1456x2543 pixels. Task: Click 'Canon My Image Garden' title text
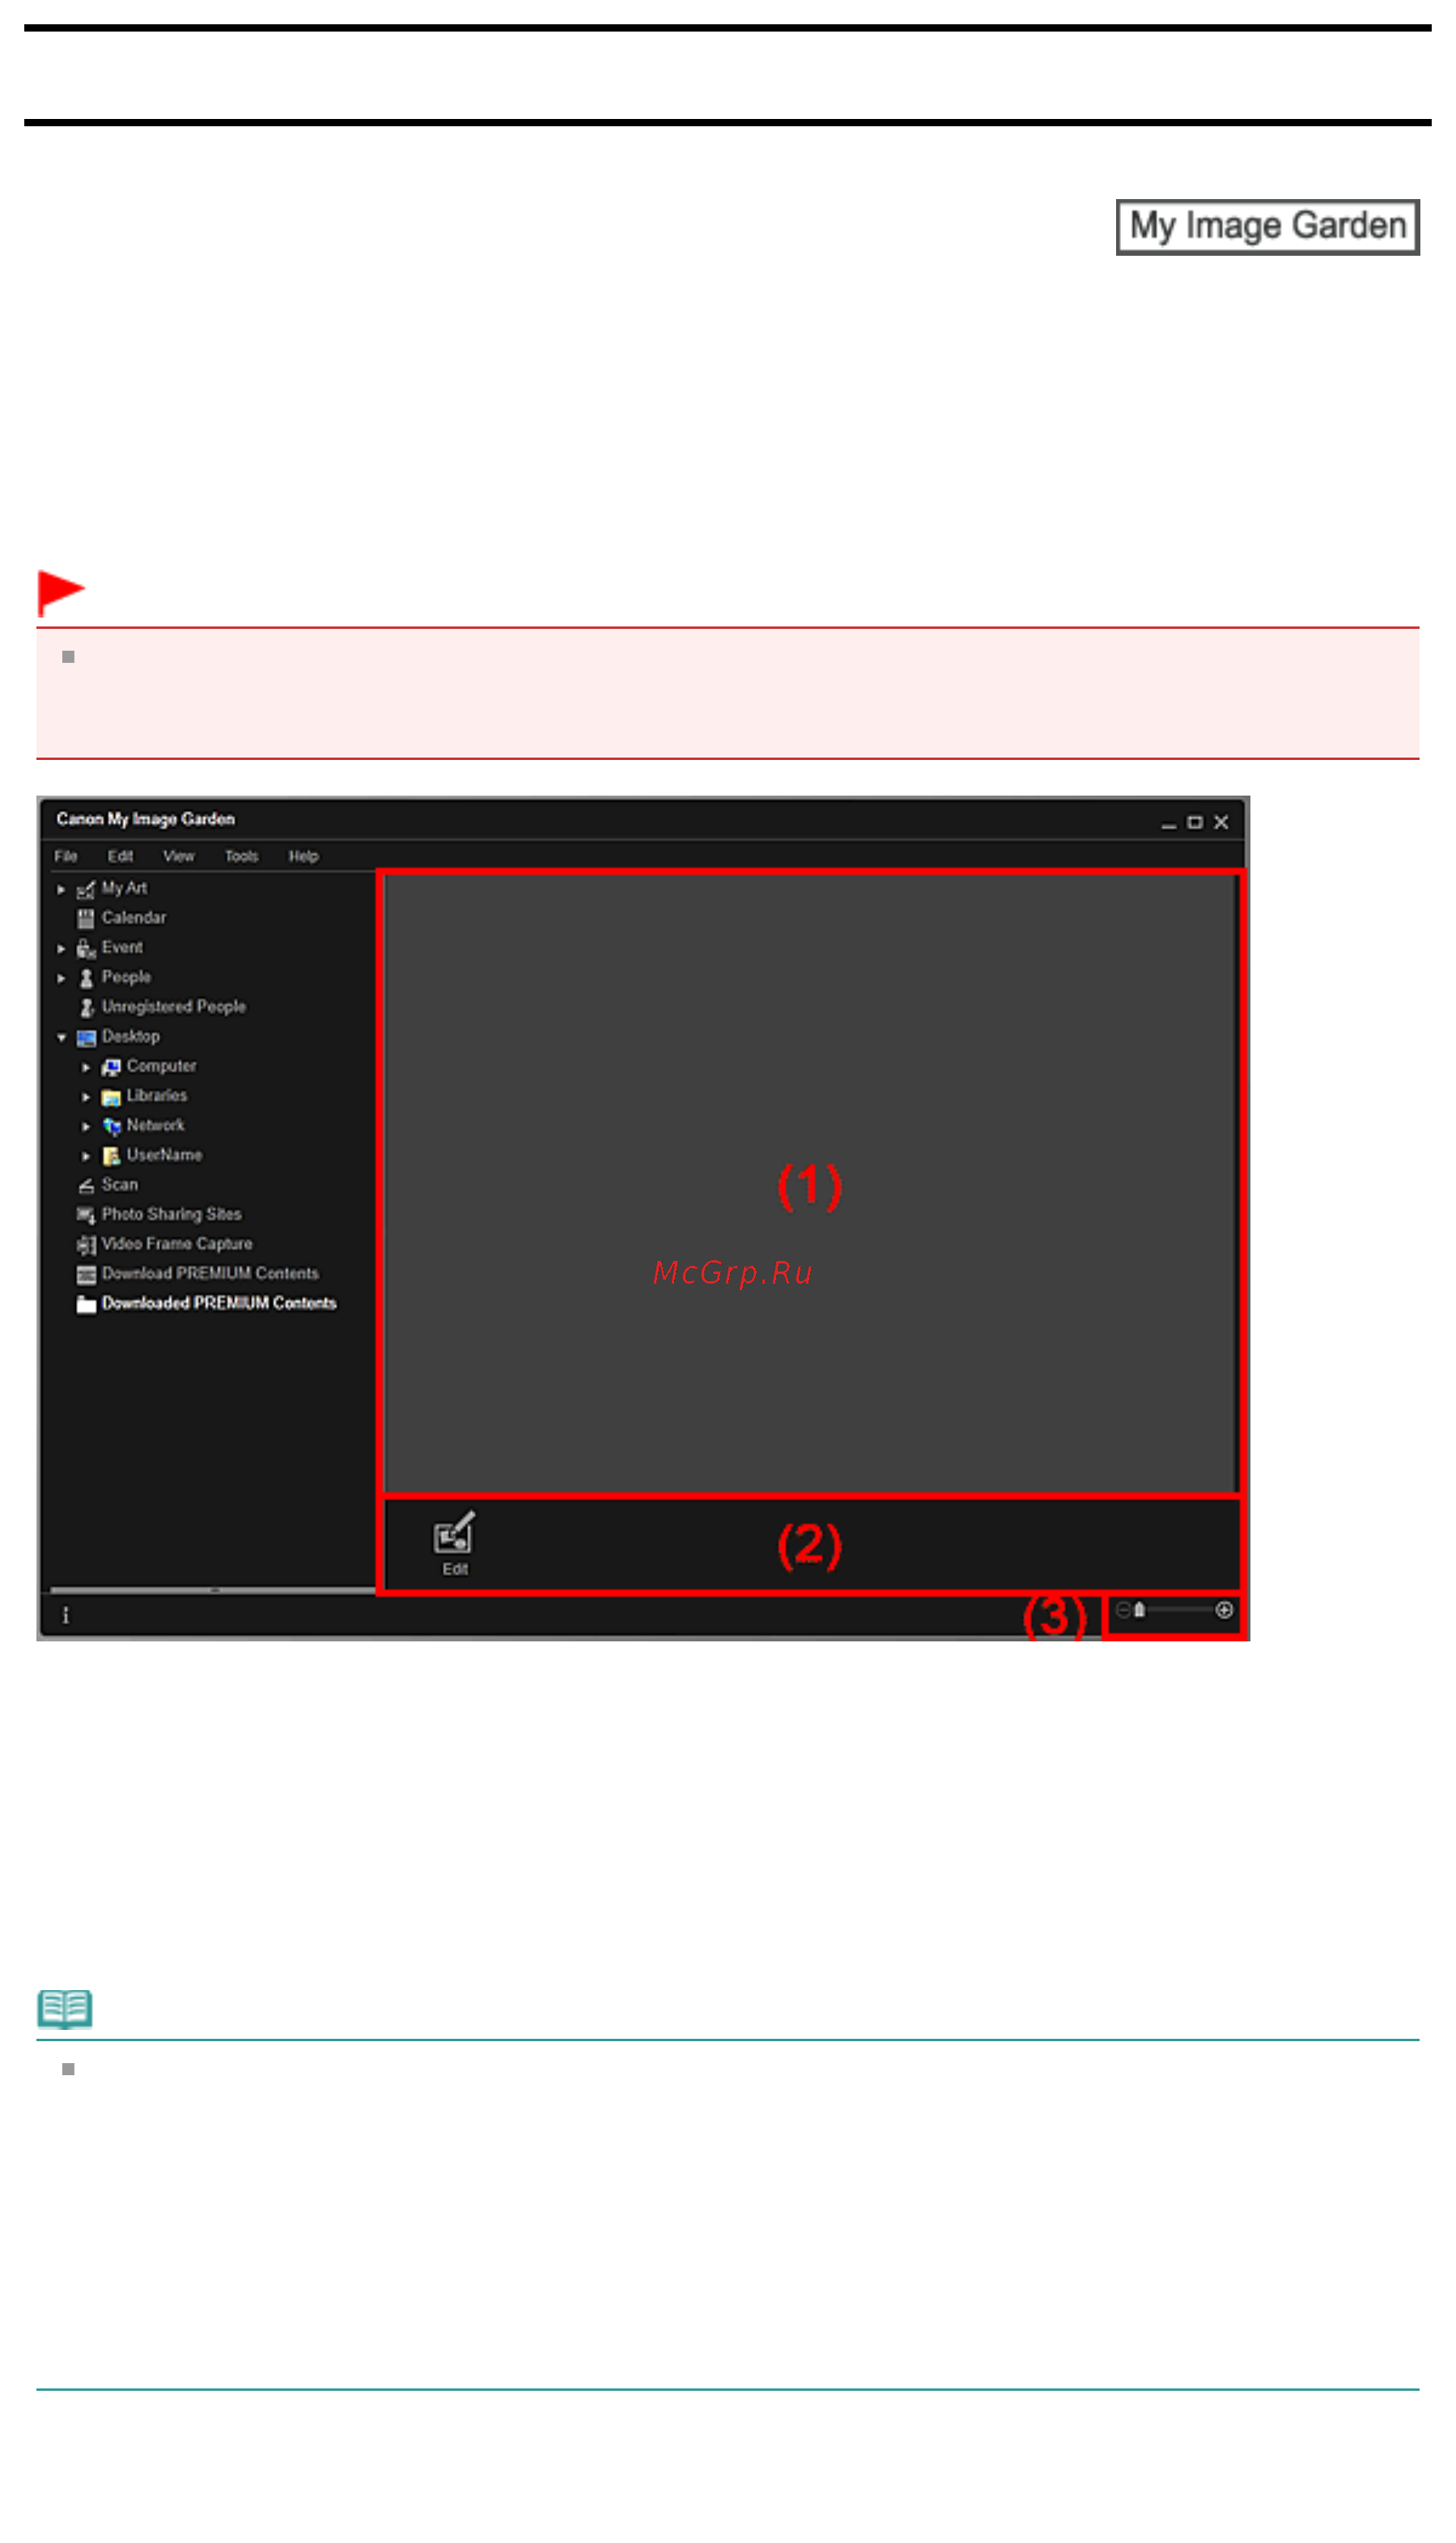click(146, 820)
